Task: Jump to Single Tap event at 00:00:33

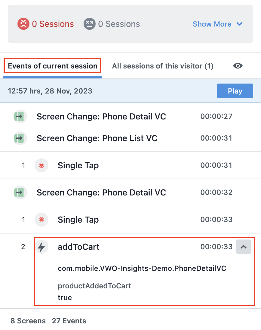Action: tap(130, 220)
